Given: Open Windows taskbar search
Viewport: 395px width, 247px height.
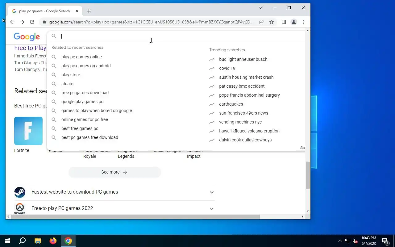Looking at the screenshot, I should click(22, 241).
